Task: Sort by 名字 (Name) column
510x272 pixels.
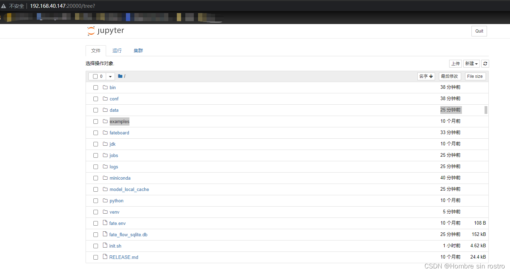Action: pos(426,76)
